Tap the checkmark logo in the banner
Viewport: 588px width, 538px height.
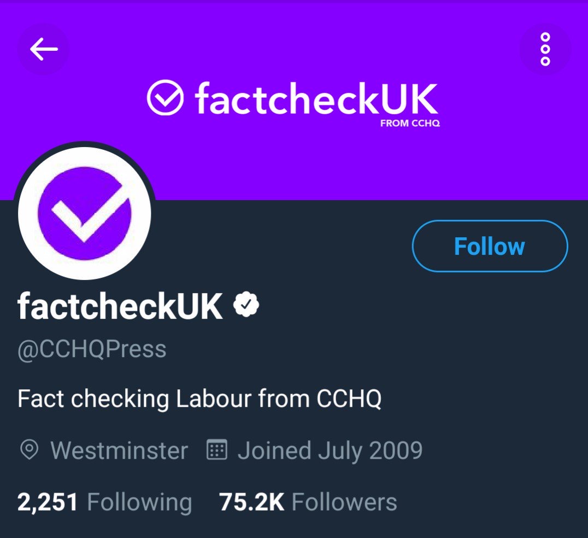[165, 97]
